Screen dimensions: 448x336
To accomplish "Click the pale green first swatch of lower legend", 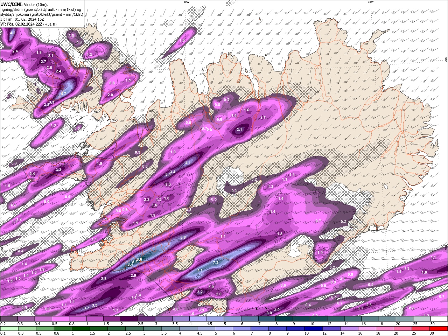I will point(9,329).
